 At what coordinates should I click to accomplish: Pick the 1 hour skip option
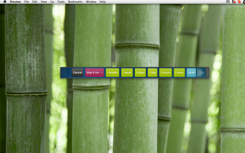[179, 73]
